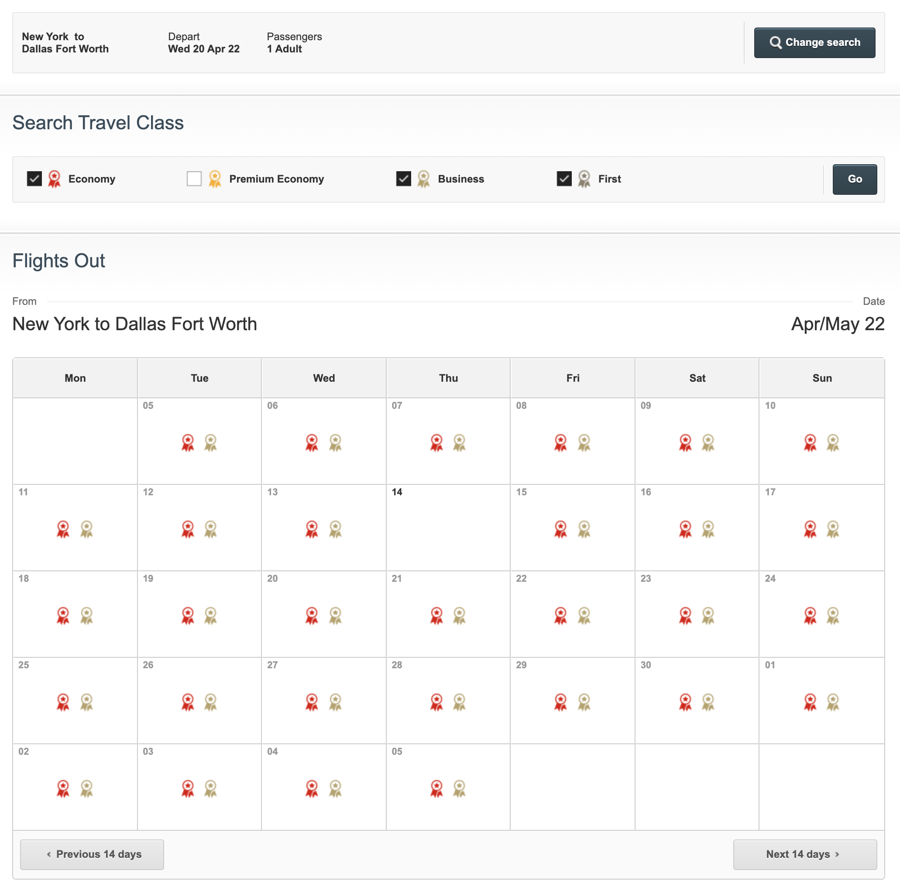This screenshot has height=891, width=900.
Task: Open Change search
Action: tap(814, 42)
